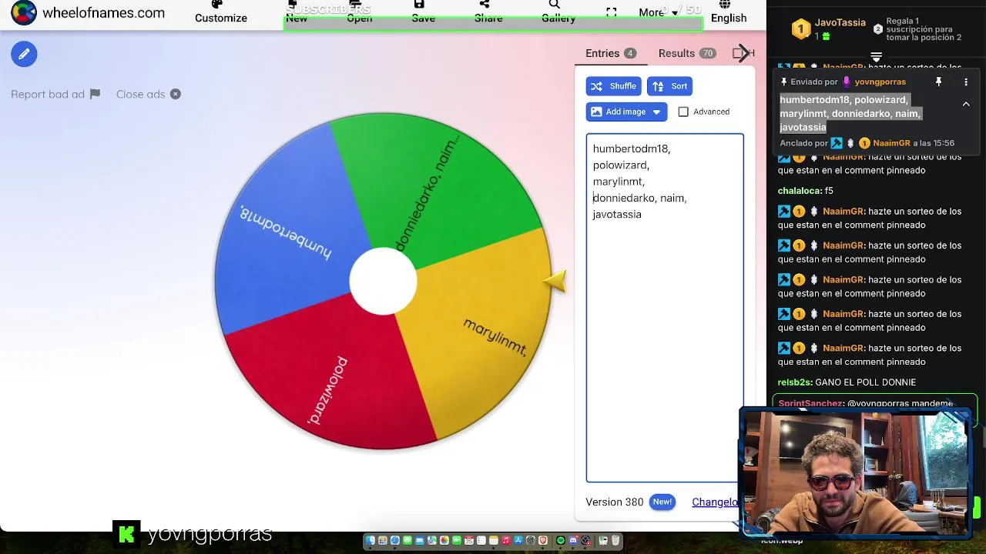Screen dimensions: 986x554
Task: Click the wheelofnames.com logo
Action: point(88,13)
